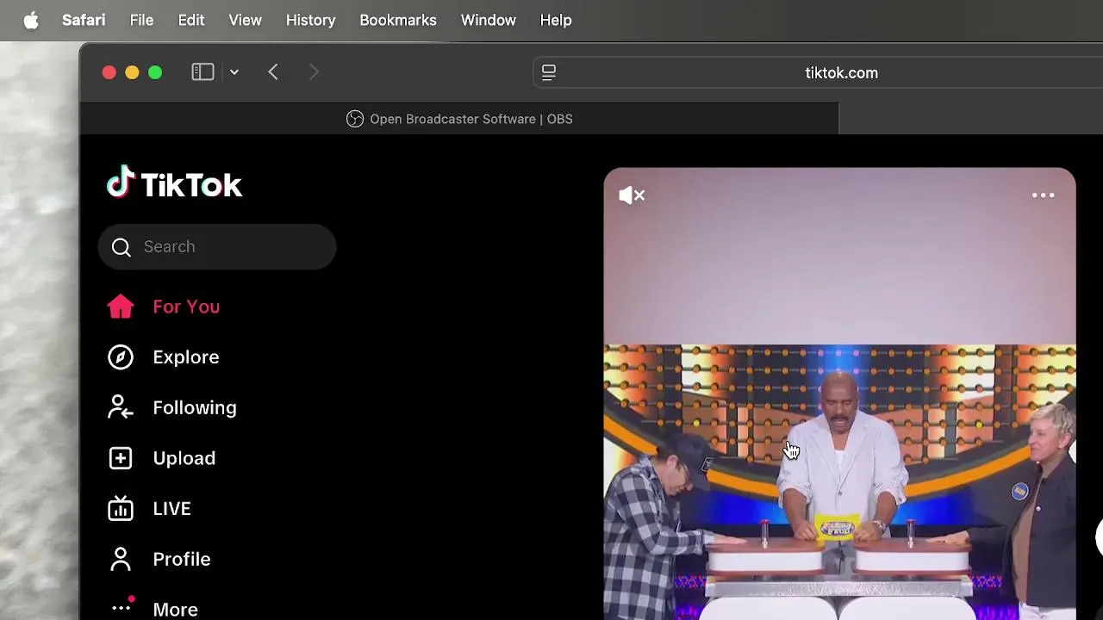Open the Upload page link

184,458
